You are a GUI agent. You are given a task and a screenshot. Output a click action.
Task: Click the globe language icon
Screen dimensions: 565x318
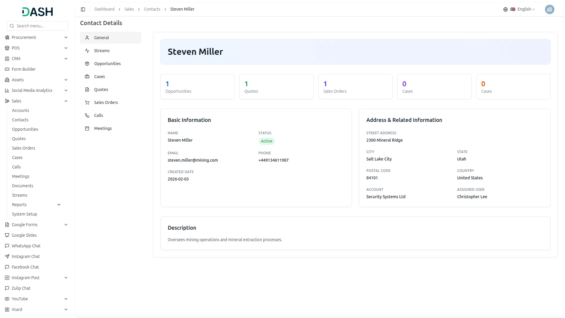pos(505,9)
